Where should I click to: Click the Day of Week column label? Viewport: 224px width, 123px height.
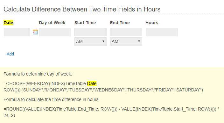(52, 23)
